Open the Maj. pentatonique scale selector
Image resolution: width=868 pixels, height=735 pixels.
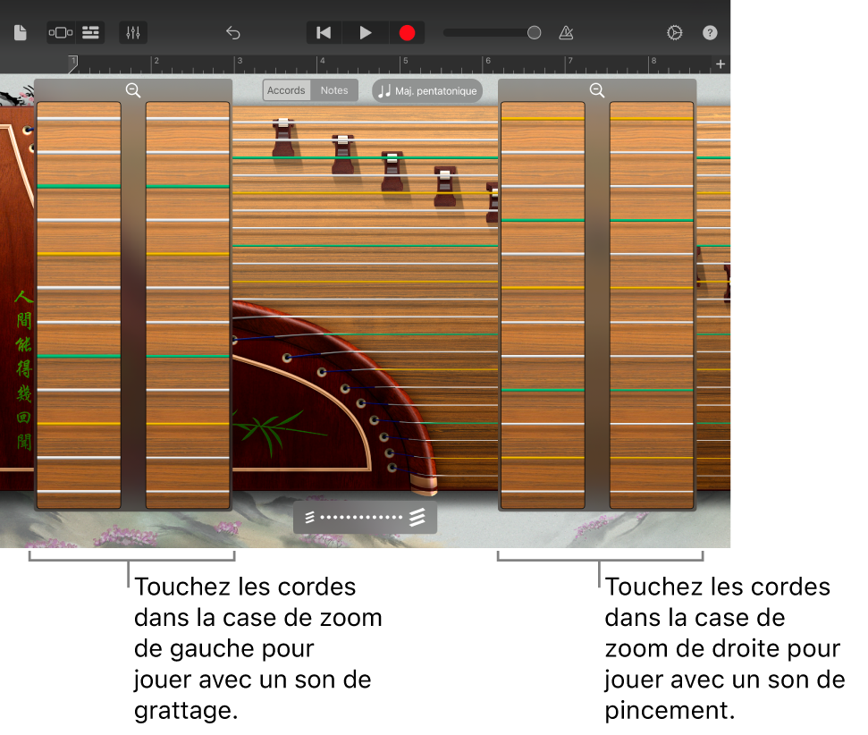pyautogui.click(x=426, y=90)
